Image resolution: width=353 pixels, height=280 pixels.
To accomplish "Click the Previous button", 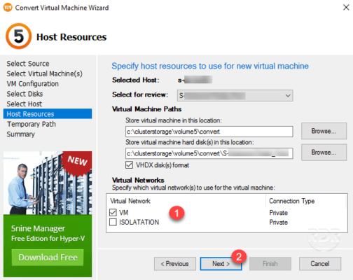I will point(175,264).
